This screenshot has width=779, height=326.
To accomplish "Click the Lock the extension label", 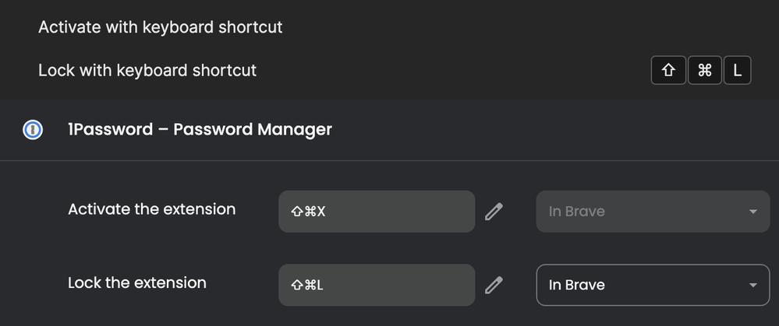I will [x=137, y=282].
